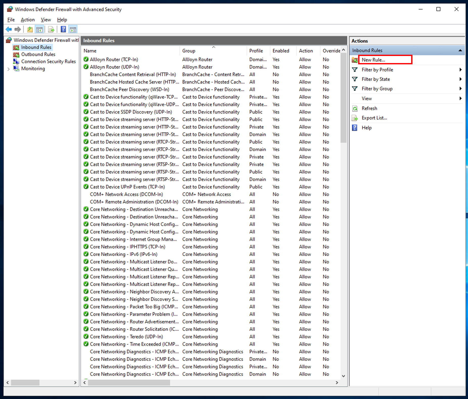Click the rule list scroll-down arrow
The height and width of the screenshot is (399, 468).
tap(343, 376)
